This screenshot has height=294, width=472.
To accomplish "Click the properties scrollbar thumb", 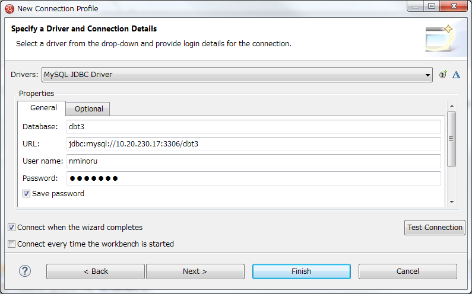I will (x=451, y=139).
